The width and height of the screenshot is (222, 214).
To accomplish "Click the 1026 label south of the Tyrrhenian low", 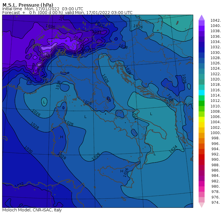I will 96,157.
